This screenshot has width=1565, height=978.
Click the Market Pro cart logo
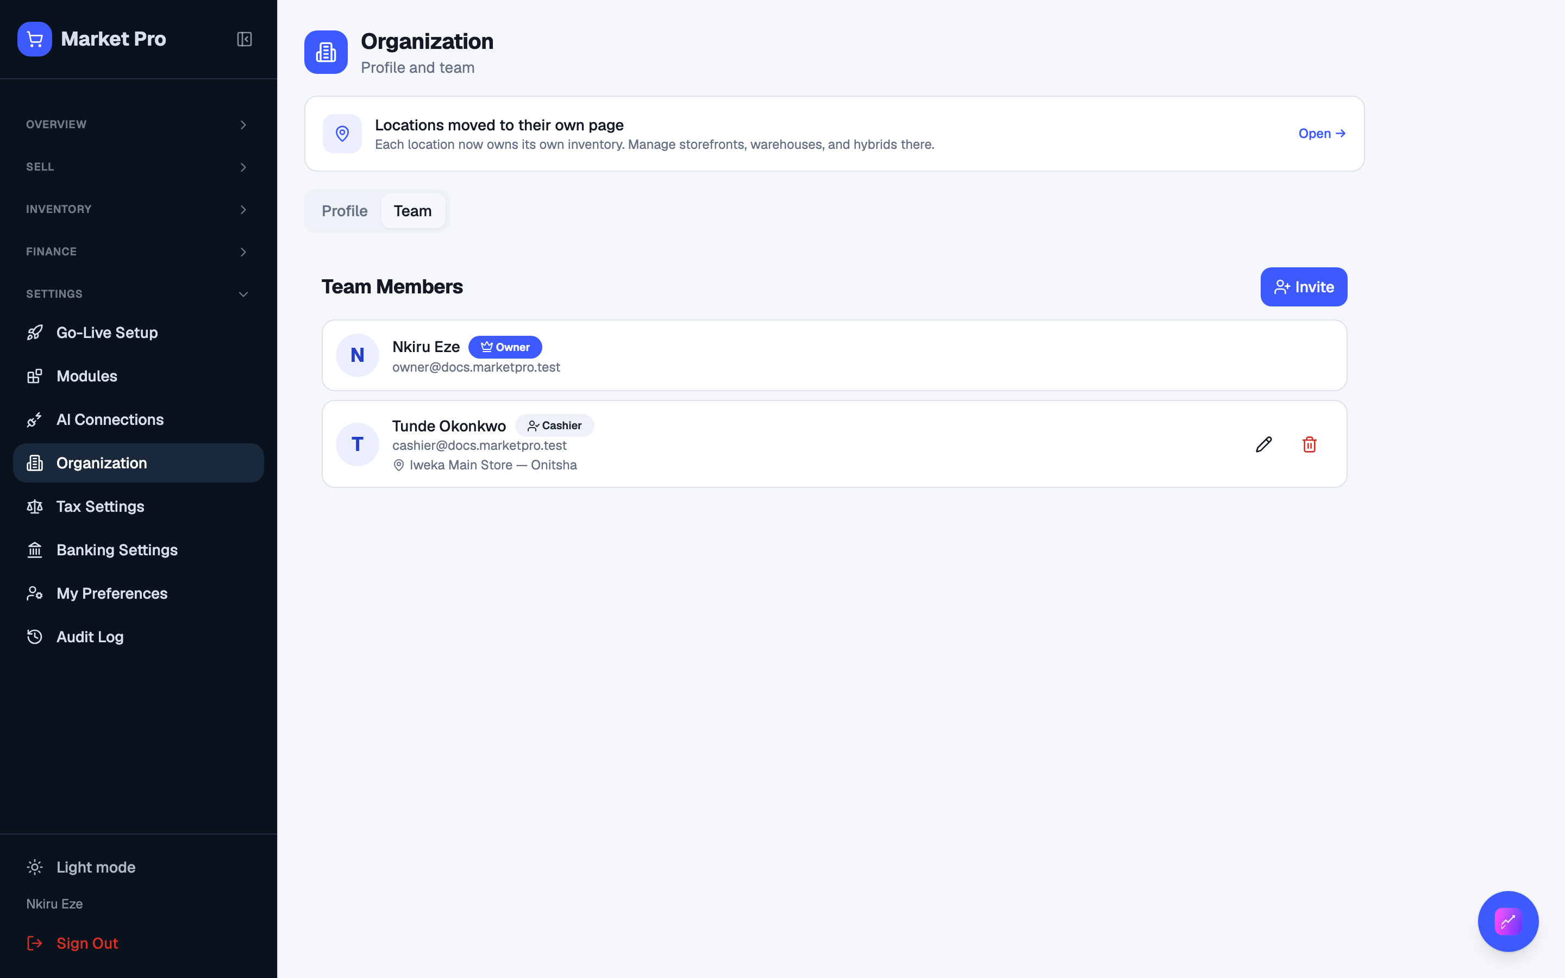pos(35,39)
